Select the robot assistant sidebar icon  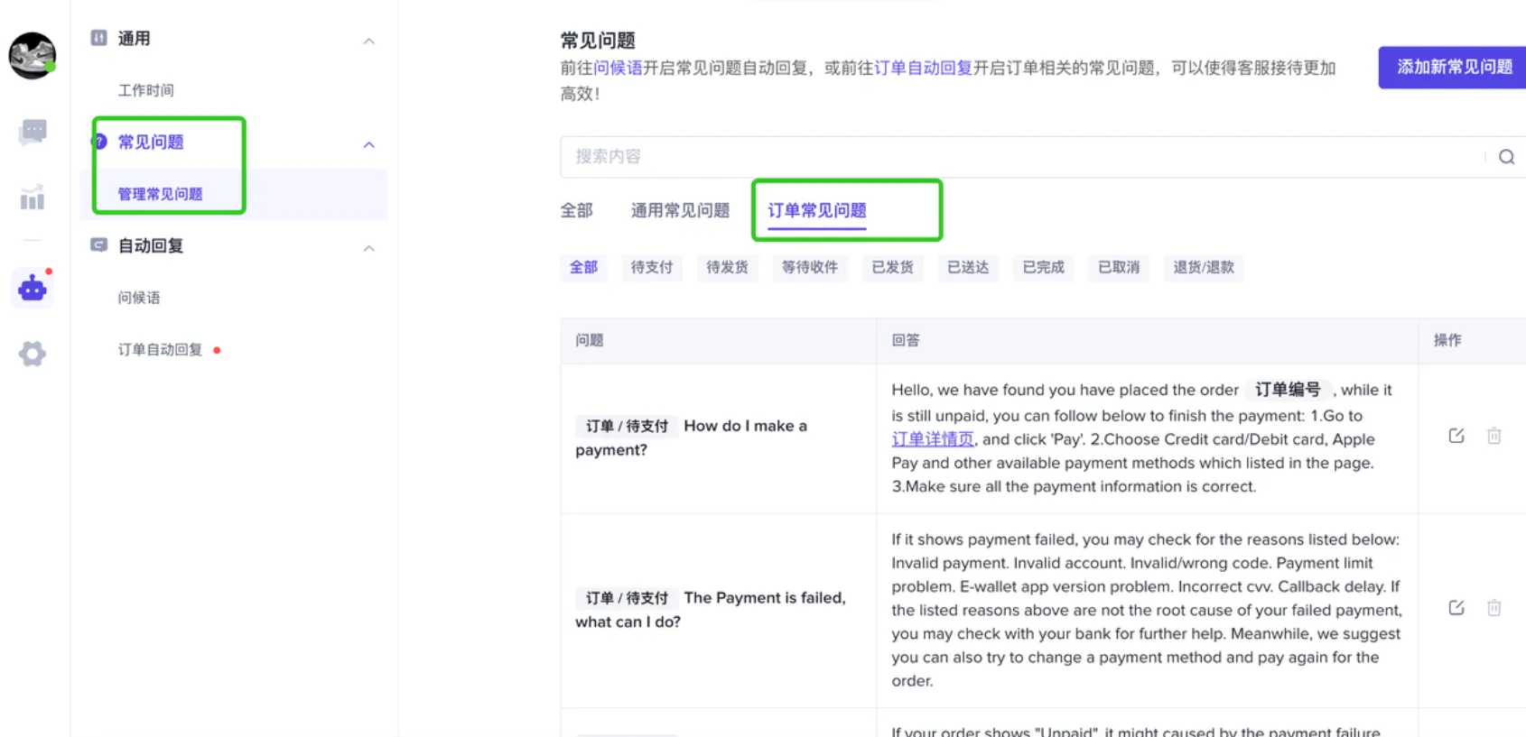point(33,288)
